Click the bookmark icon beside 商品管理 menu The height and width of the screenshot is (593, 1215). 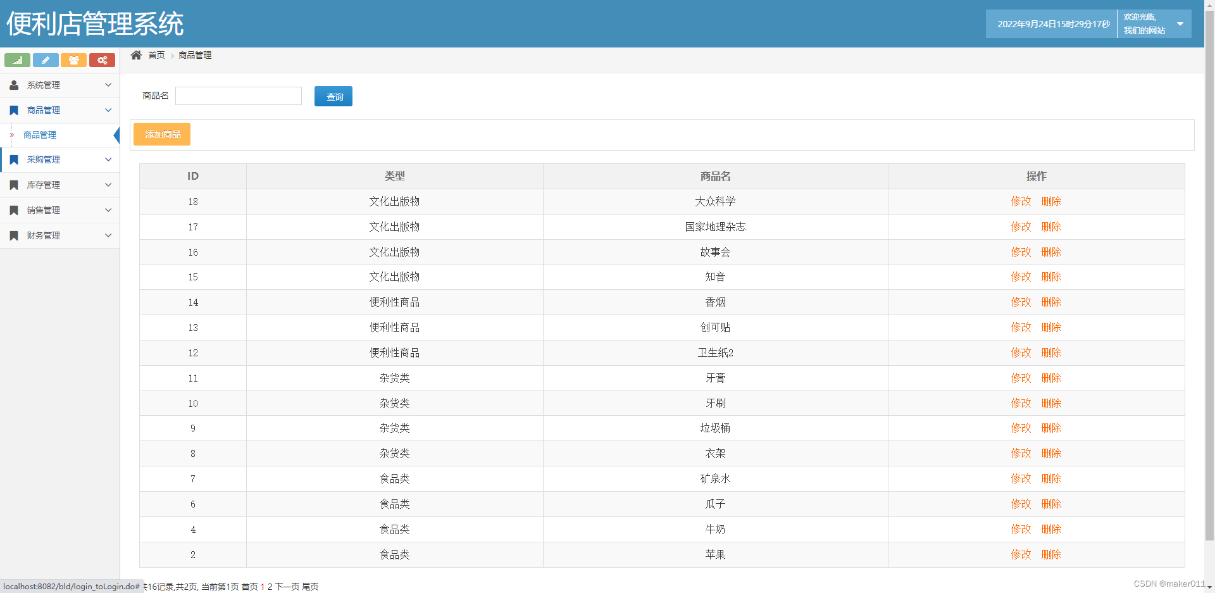14,110
